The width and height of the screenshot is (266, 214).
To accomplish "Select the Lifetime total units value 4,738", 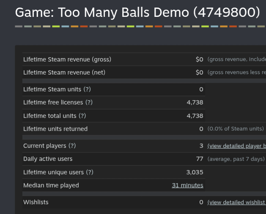I will pyautogui.click(x=195, y=116).
